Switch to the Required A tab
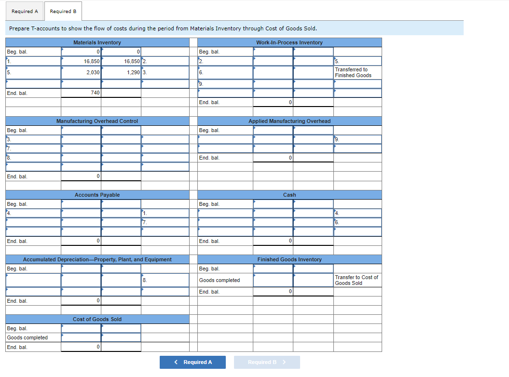The height and width of the screenshot is (377, 509). 24,11
